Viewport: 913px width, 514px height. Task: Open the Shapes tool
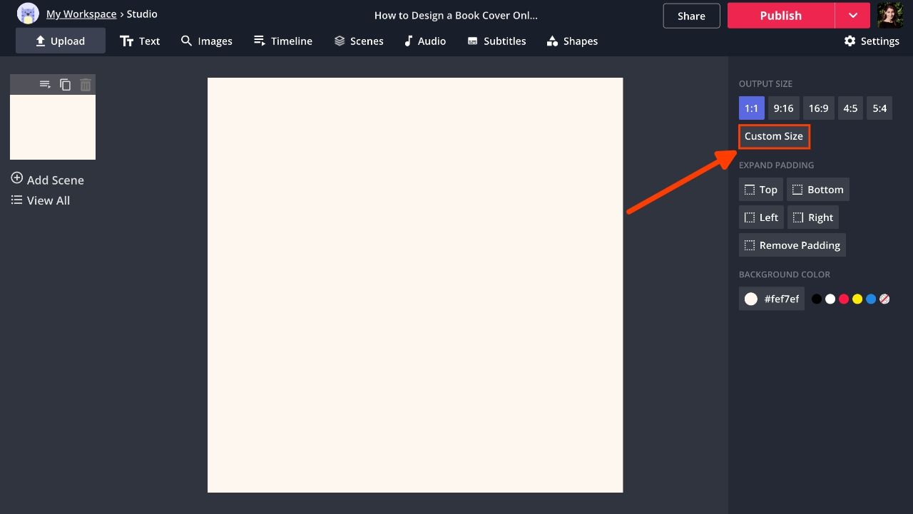(572, 41)
